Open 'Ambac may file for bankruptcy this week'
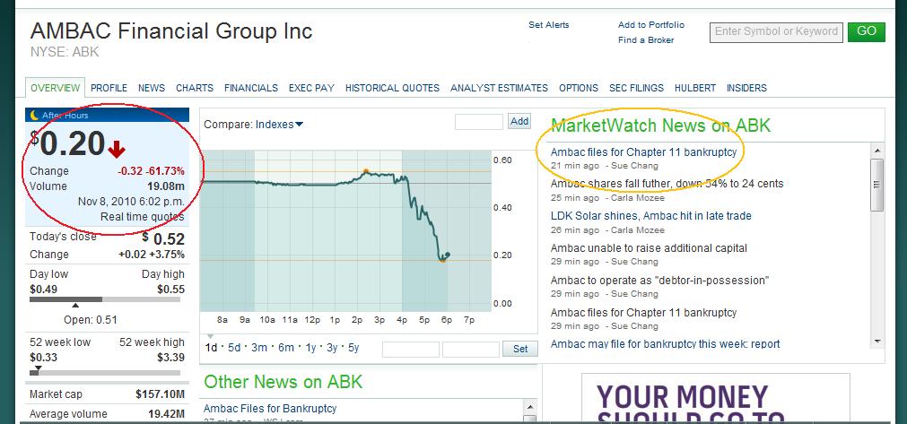 point(665,344)
